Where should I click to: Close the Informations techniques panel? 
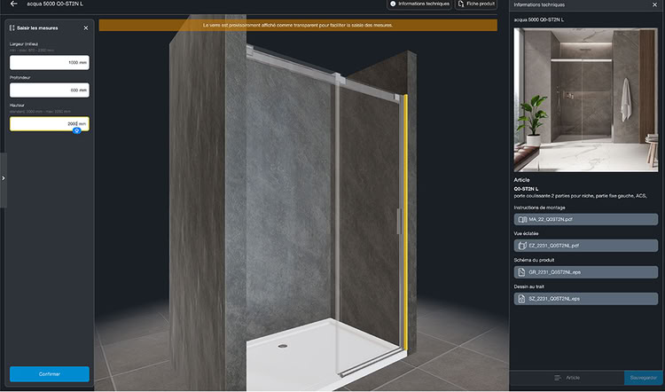(655, 4)
